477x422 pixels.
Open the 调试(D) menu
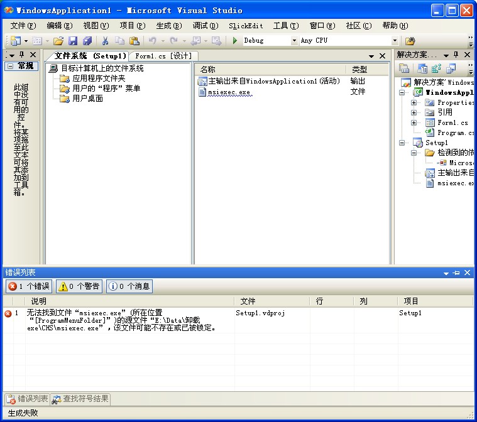pos(206,26)
